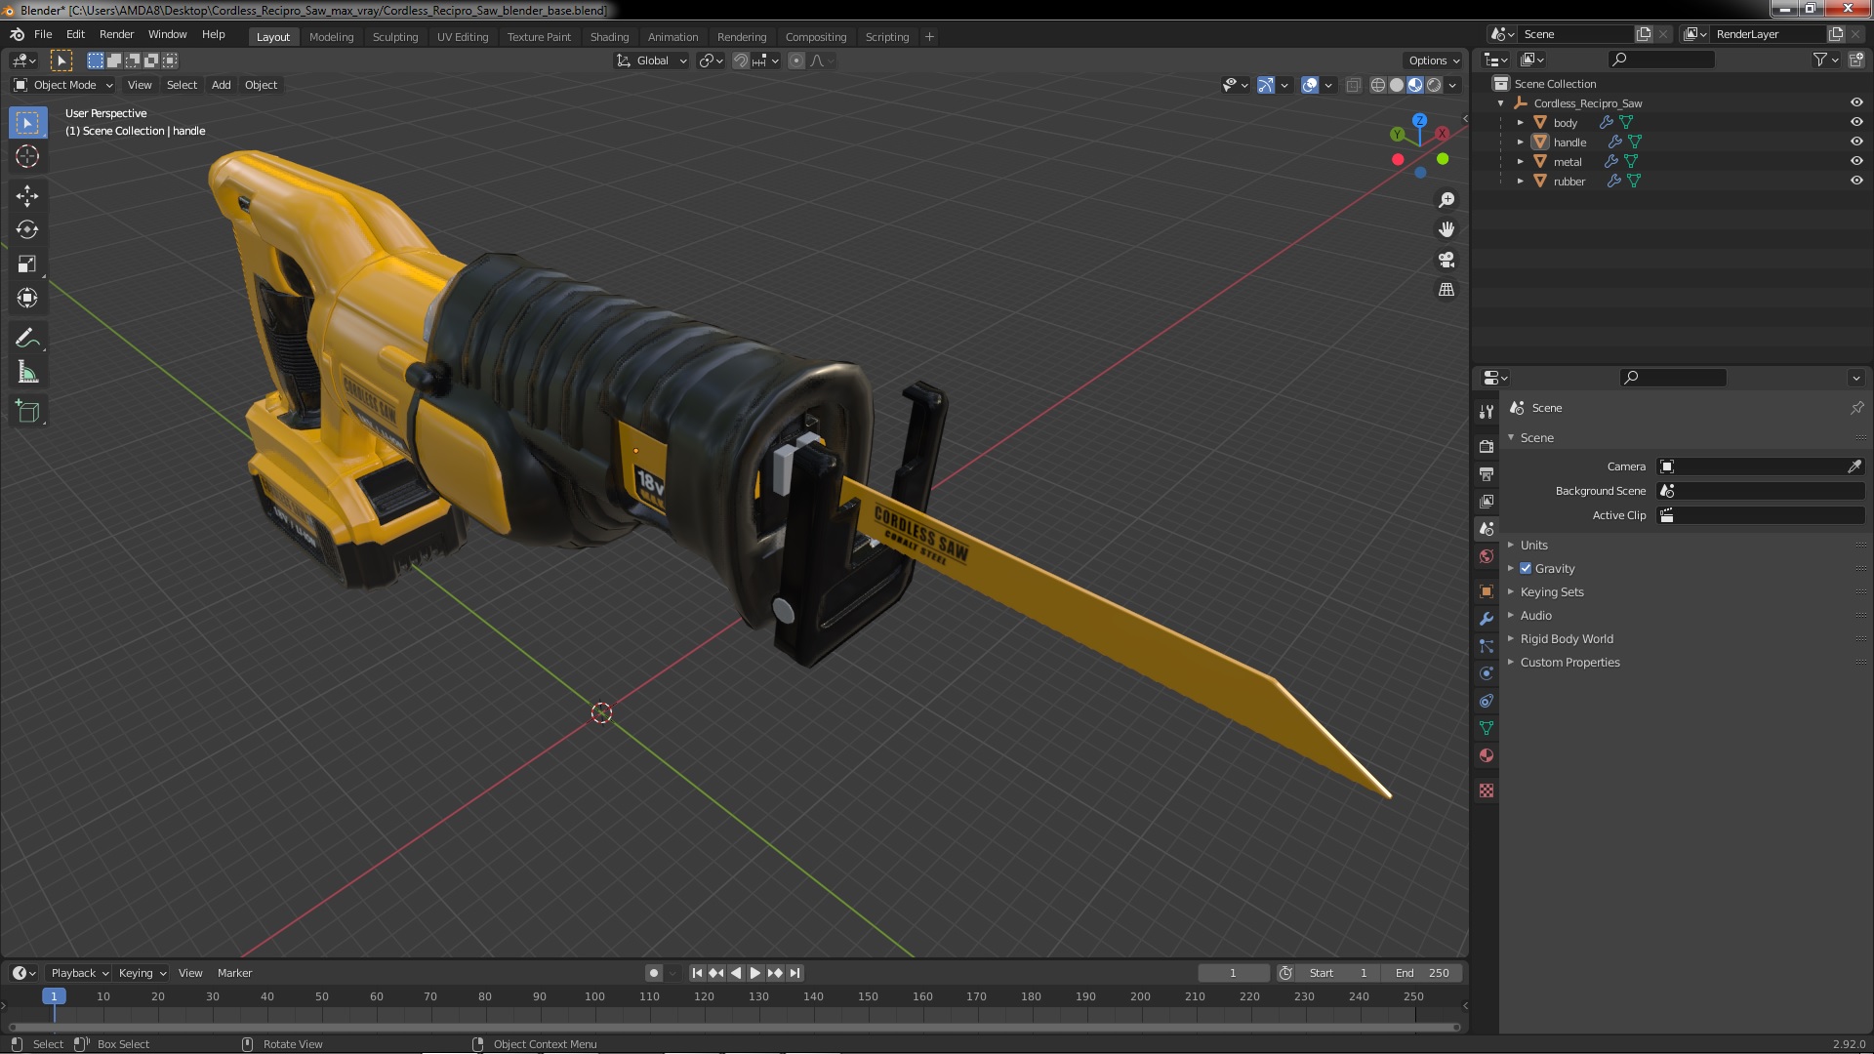Jump to the timeline start frame

coord(697,973)
